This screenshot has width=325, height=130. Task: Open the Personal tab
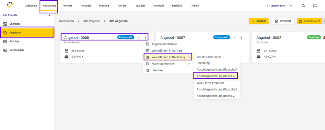tap(86, 6)
